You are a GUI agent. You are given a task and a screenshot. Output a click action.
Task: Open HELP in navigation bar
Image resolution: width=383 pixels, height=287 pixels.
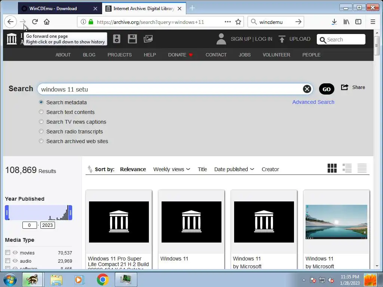(150, 55)
